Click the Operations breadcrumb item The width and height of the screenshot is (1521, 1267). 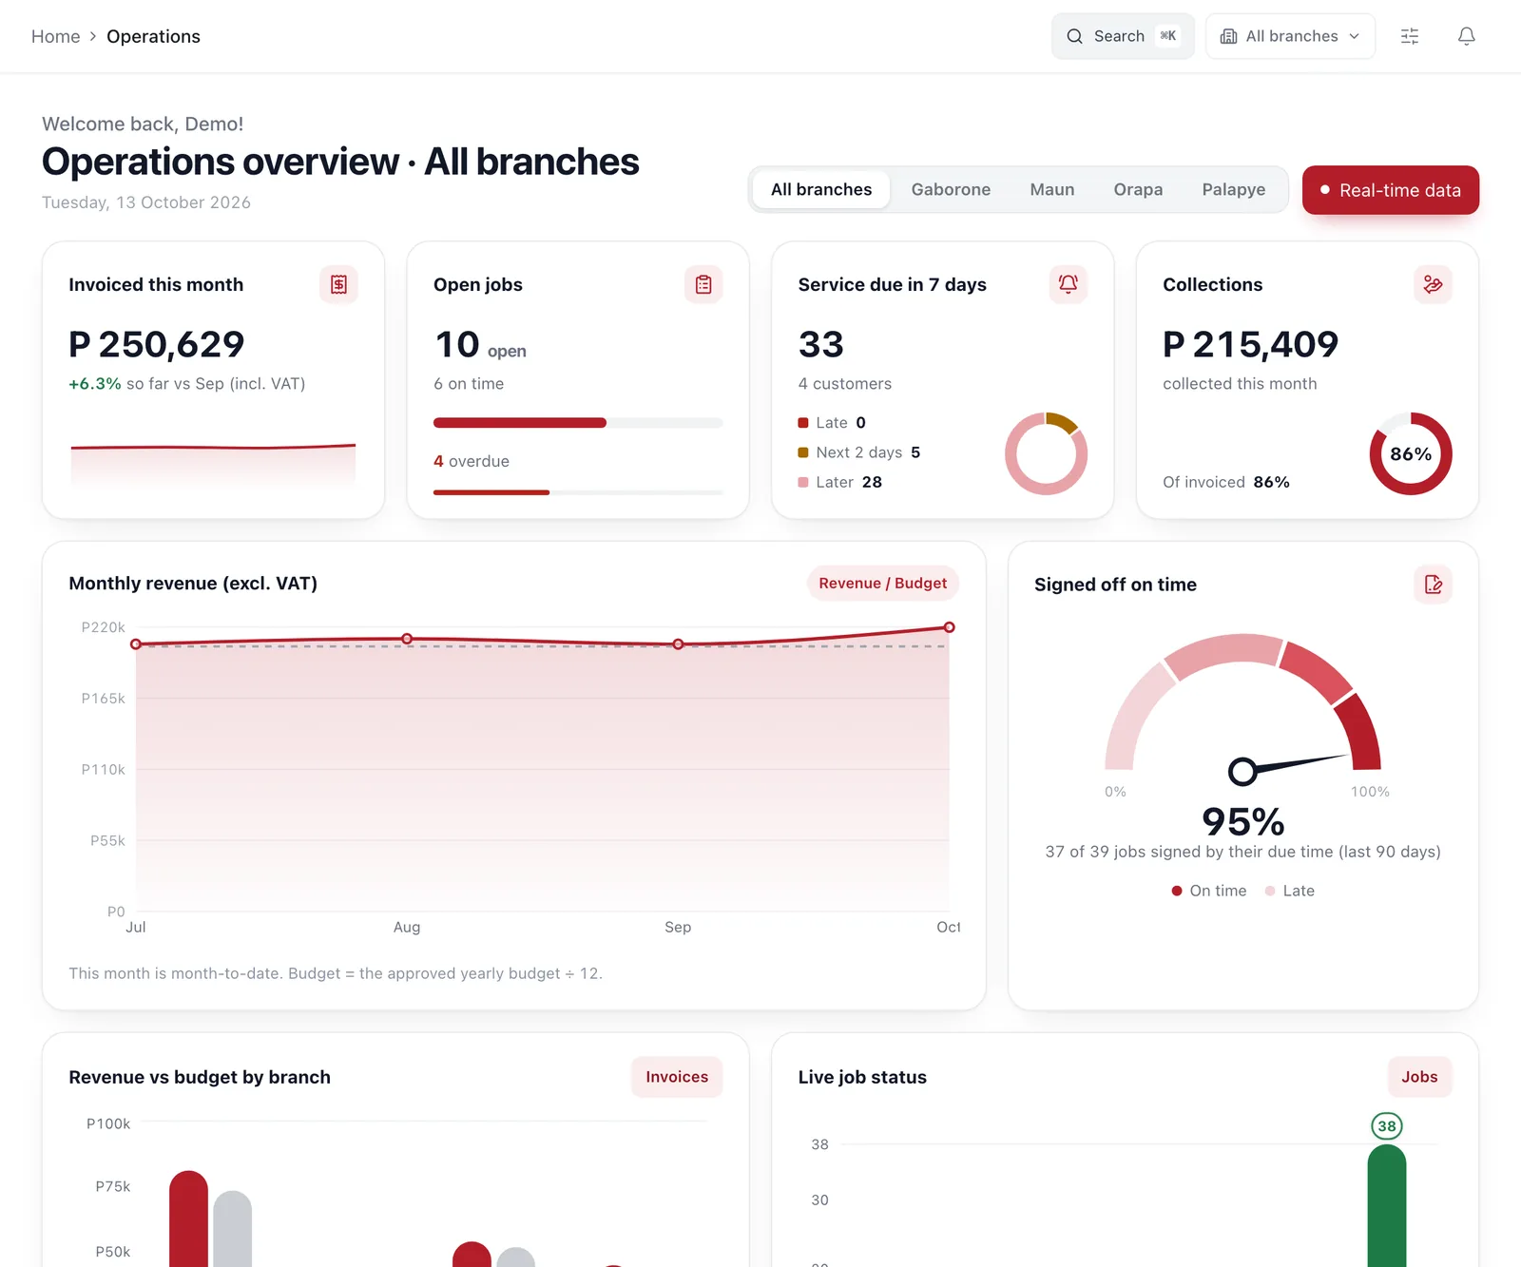[153, 36]
